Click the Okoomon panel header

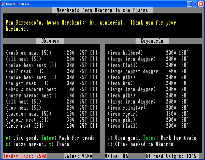50,41
